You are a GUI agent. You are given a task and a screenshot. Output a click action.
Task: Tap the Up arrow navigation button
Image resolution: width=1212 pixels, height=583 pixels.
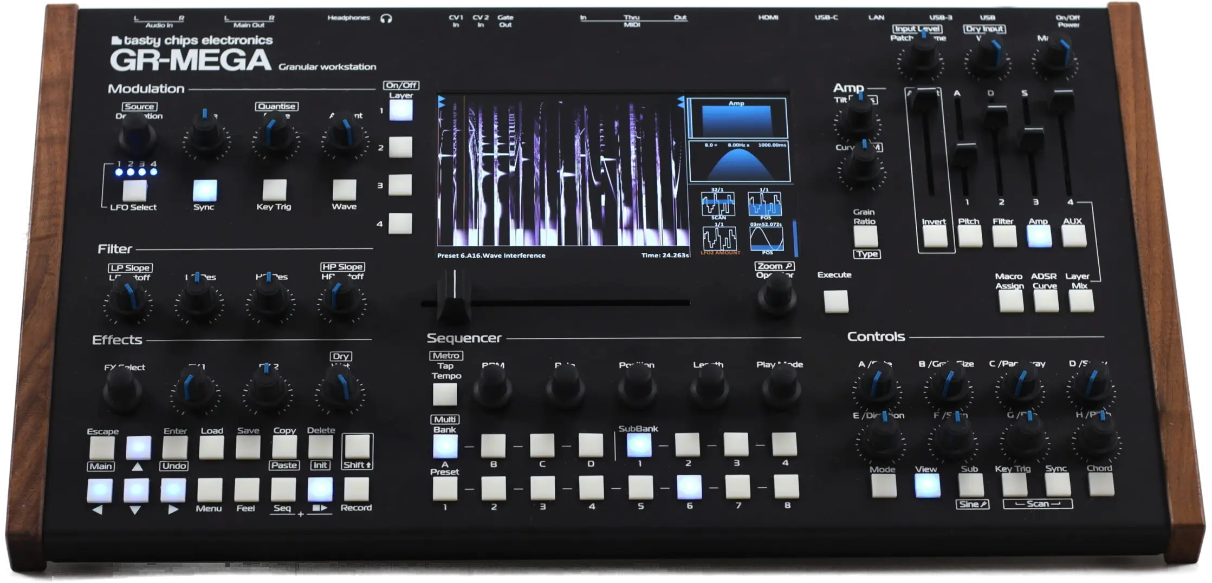tap(139, 448)
